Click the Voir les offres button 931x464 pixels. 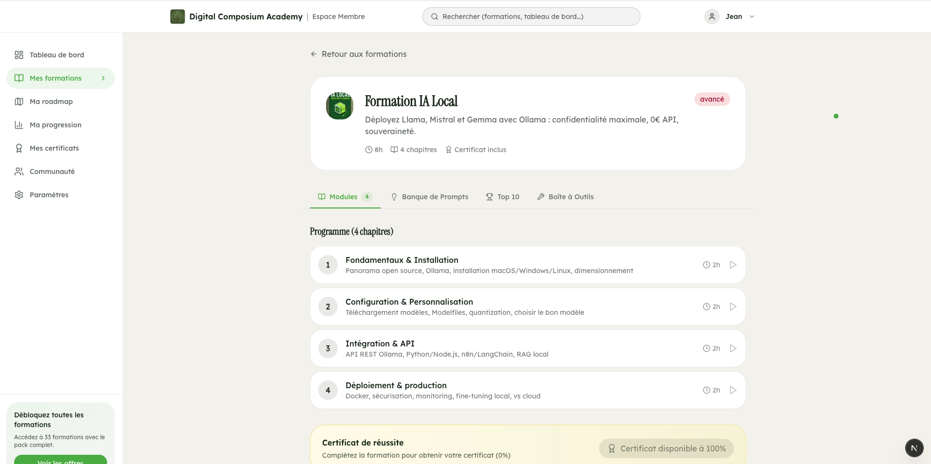tap(60, 461)
